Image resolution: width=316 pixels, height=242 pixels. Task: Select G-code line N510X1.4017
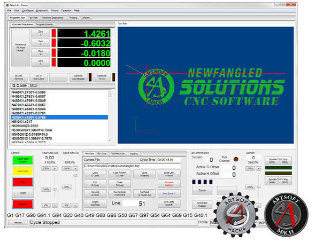click(59, 122)
